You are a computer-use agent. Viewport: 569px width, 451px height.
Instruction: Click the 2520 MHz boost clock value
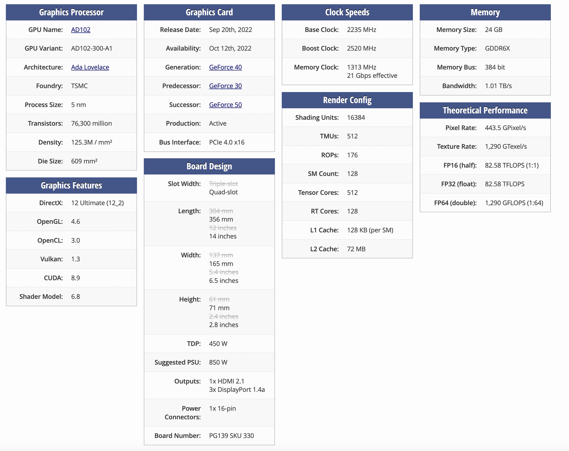361,49
